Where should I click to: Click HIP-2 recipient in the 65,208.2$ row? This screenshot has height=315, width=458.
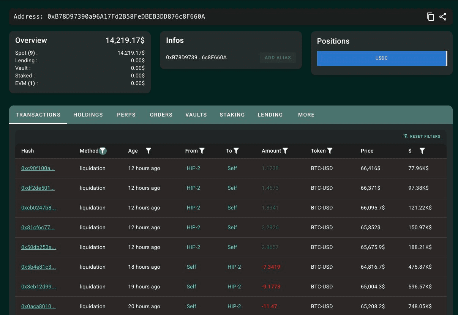point(234,306)
